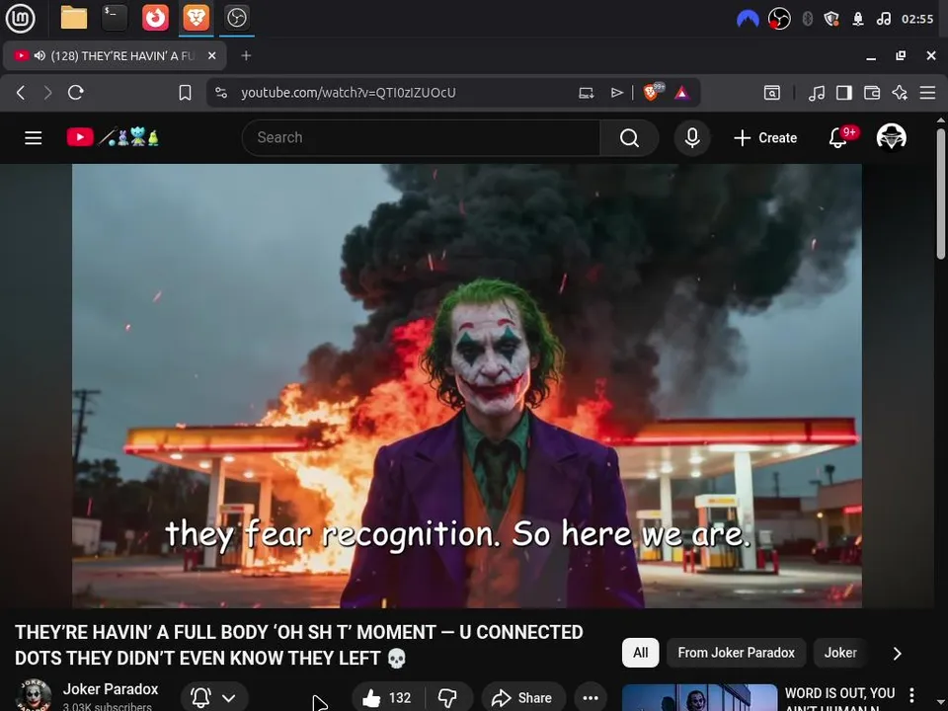Click the video player showing the Joker
The height and width of the screenshot is (711, 948).
point(467,386)
